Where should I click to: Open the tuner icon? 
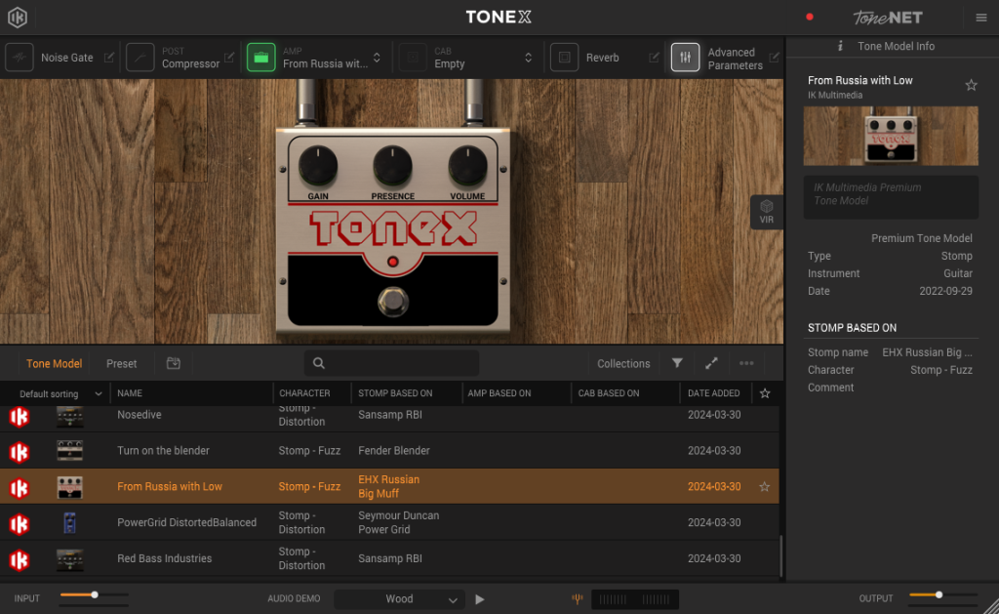(x=578, y=598)
